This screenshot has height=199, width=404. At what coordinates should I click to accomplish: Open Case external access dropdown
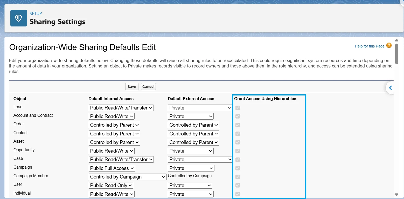pos(200,160)
